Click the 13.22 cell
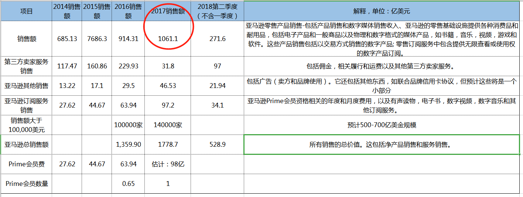The height and width of the screenshot is (197, 523). (67, 86)
